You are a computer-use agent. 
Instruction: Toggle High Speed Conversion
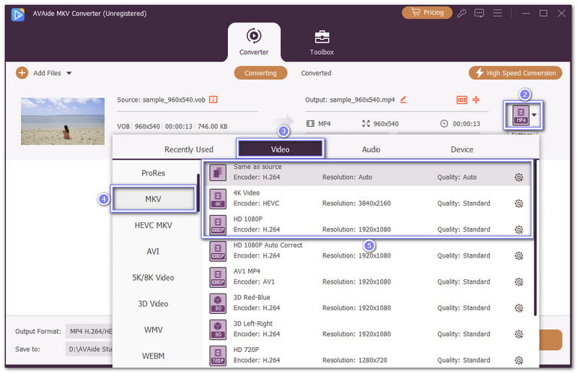515,73
